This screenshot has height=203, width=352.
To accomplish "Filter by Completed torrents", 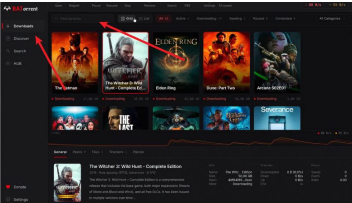I will pos(285,18).
